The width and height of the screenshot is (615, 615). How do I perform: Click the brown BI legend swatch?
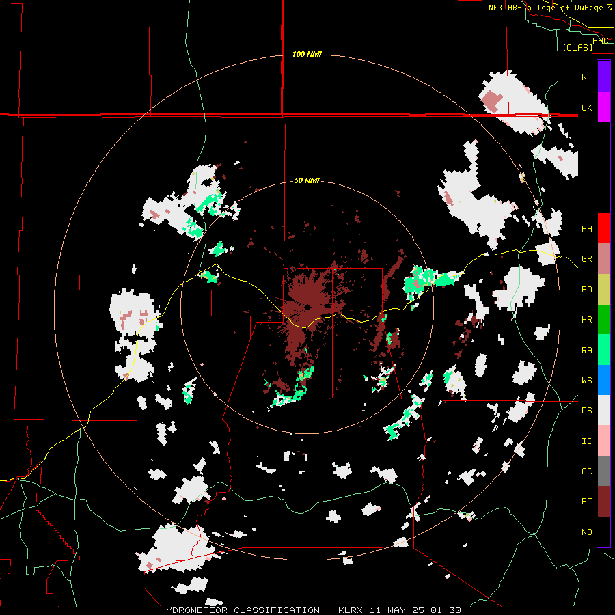tap(603, 502)
